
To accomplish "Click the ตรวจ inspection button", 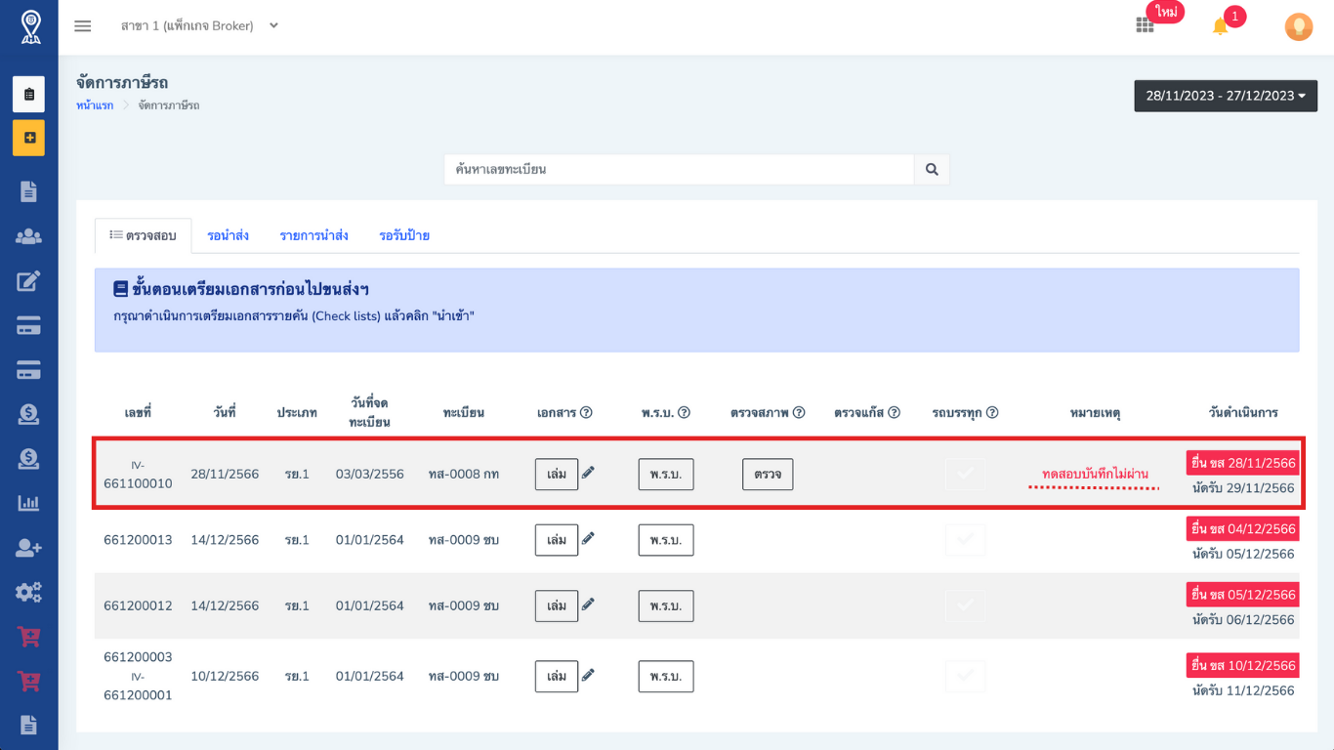I will (768, 474).
